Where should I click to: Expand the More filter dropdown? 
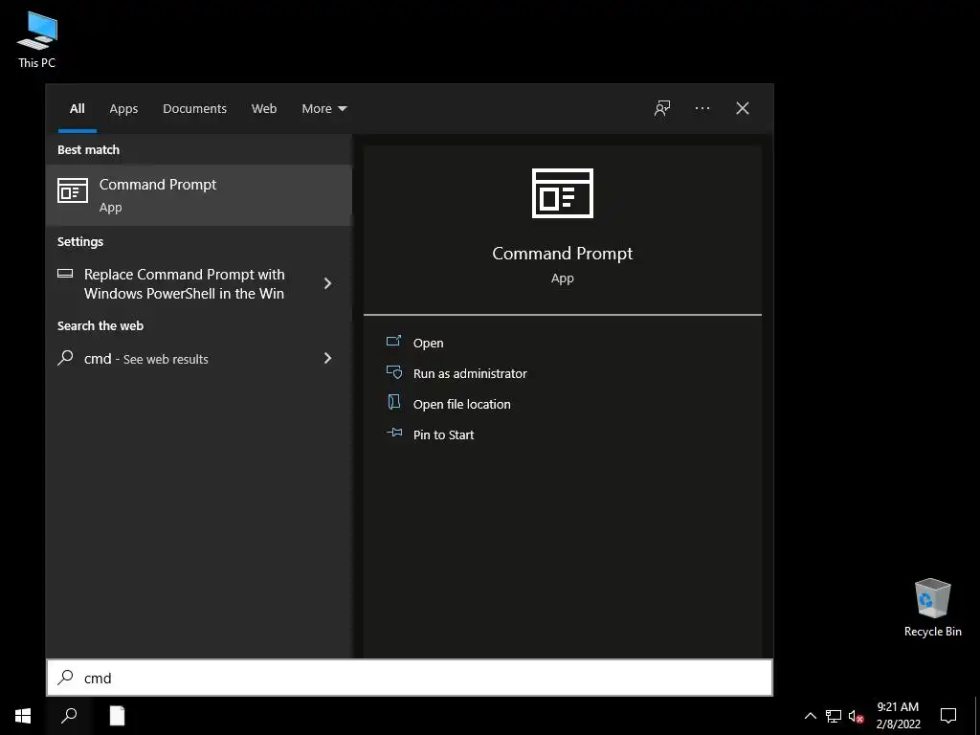click(x=323, y=109)
